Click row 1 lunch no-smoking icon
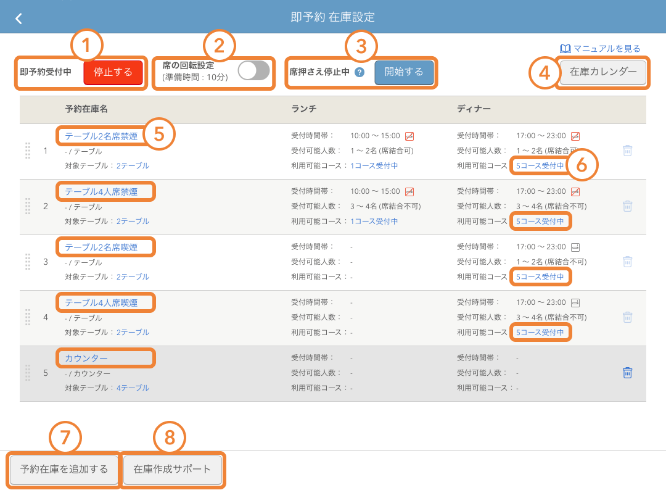The height and width of the screenshot is (490, 666). tap(409, 136)
